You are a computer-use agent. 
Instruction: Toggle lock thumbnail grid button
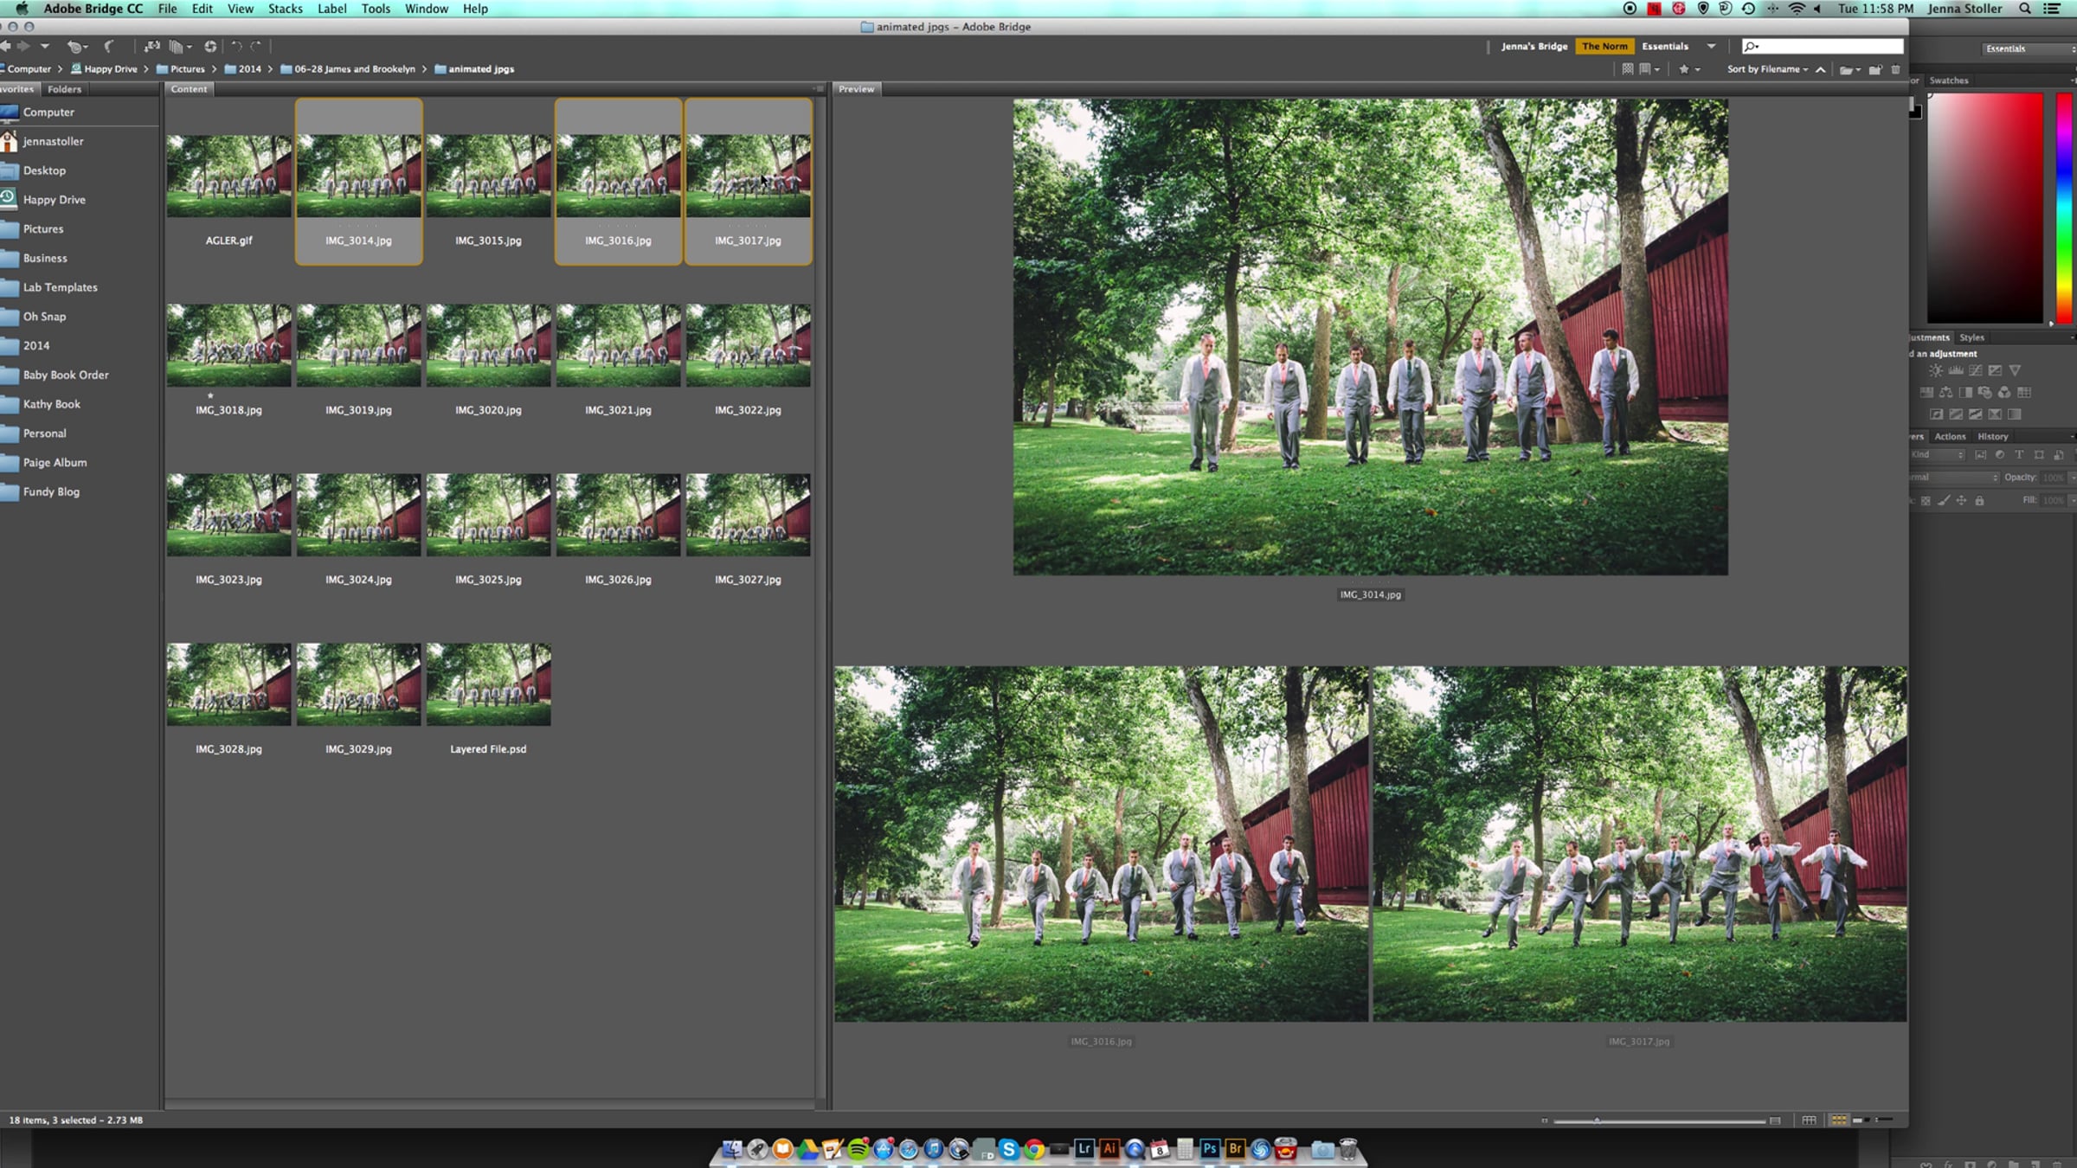click(x=1809, y=1120)
